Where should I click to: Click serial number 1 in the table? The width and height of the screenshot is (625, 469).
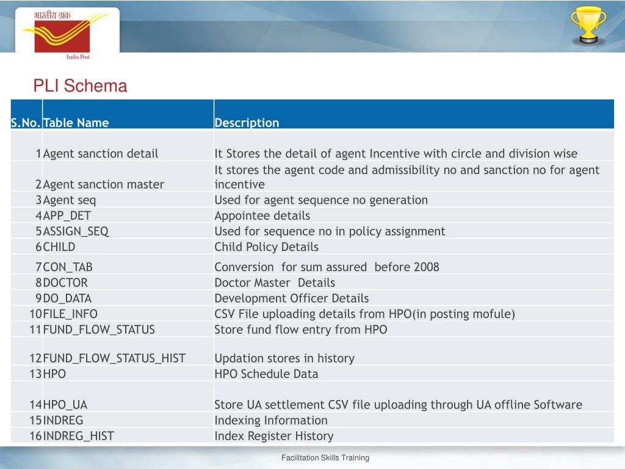tap(38, 153)
